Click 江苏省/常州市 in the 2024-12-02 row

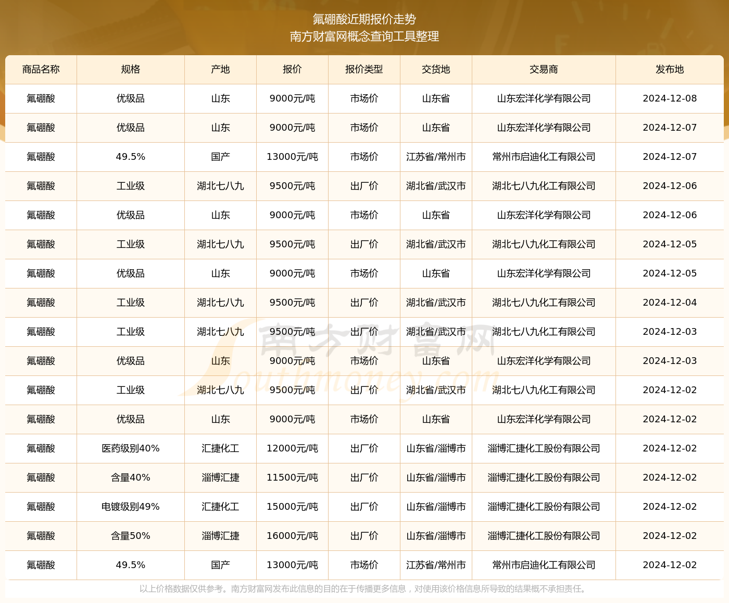click(x=436, y=565)
